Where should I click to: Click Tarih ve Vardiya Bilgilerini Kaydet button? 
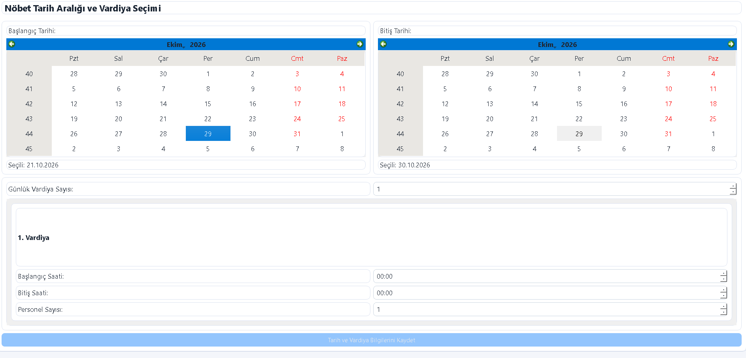pyautogui.click(x=372, y=340)
